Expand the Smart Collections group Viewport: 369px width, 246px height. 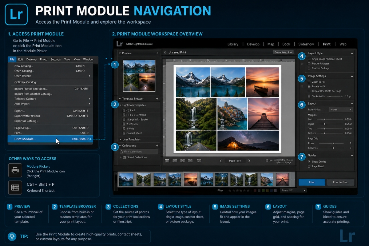(x=121, y=157)
